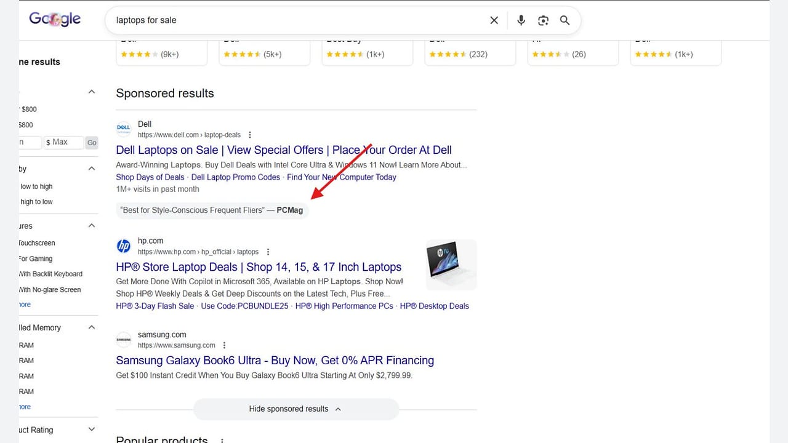Open HP Desktop Deals sitelink
Viewport: 788px width, 443px height.
click(x=435, y=306)
